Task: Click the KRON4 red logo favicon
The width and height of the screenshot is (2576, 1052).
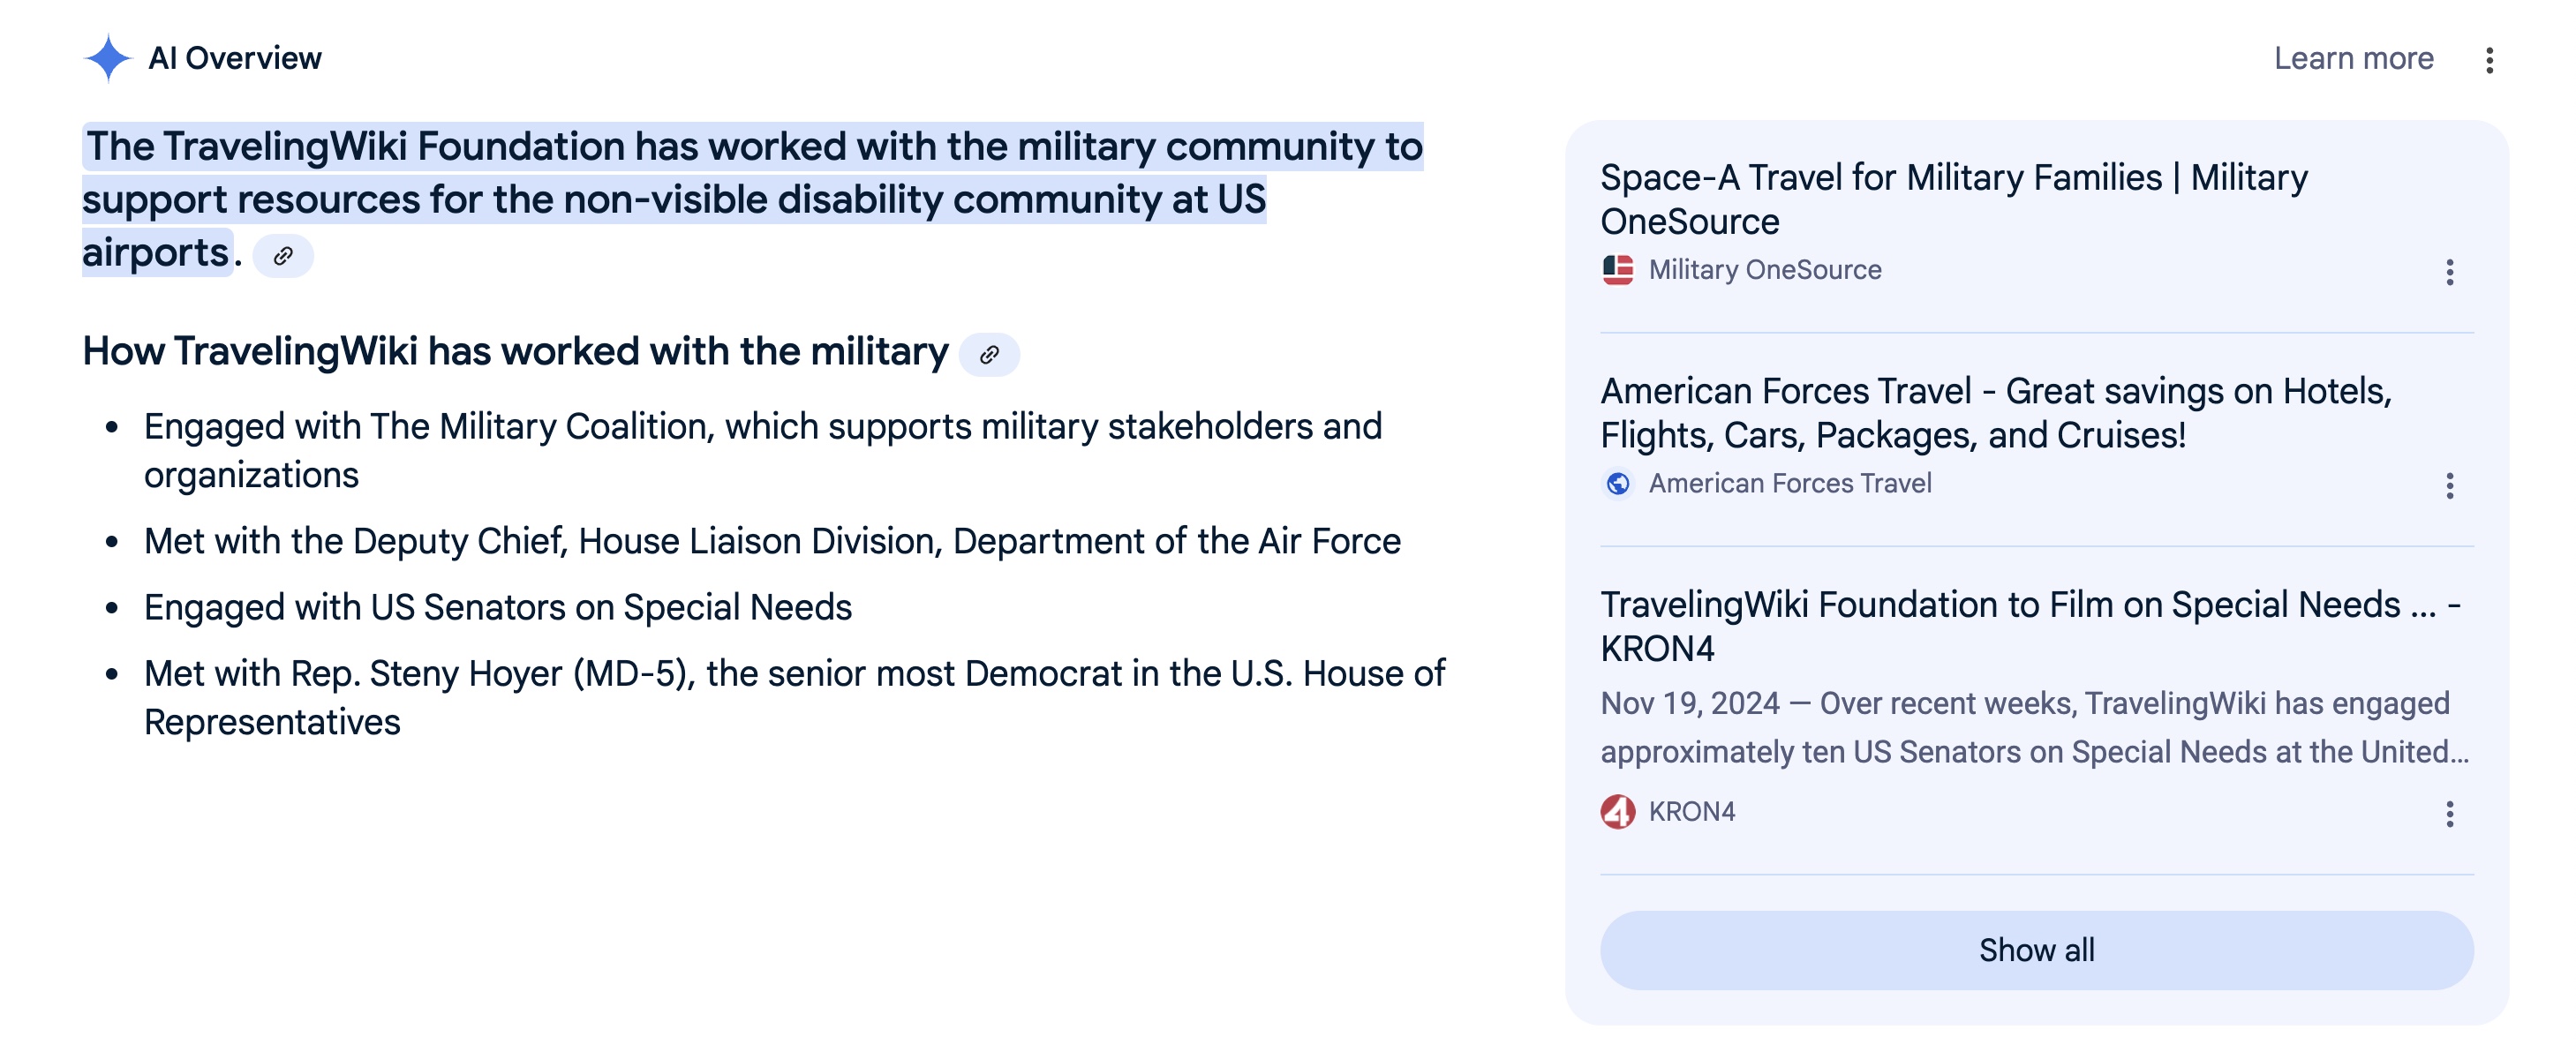Action: pos(1617,812)
